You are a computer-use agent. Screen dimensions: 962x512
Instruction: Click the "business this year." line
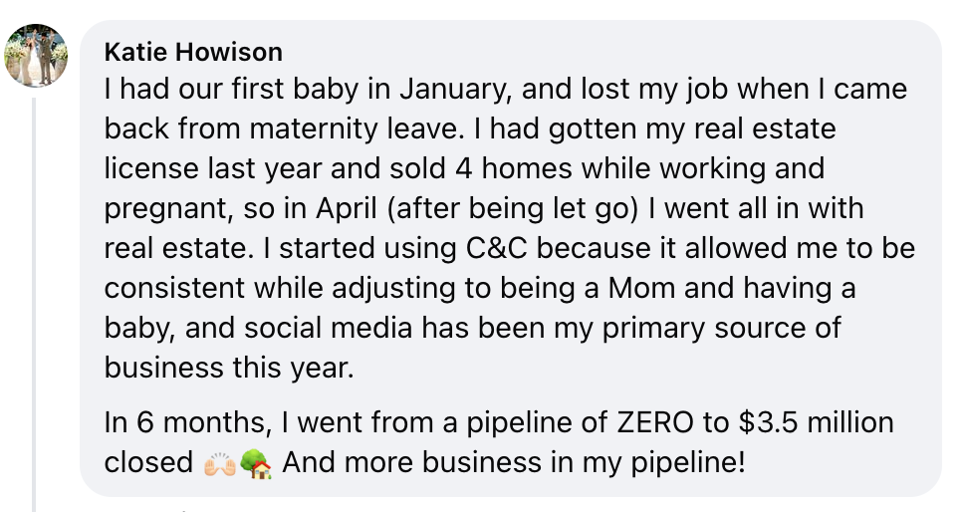[x=228, y=369]
